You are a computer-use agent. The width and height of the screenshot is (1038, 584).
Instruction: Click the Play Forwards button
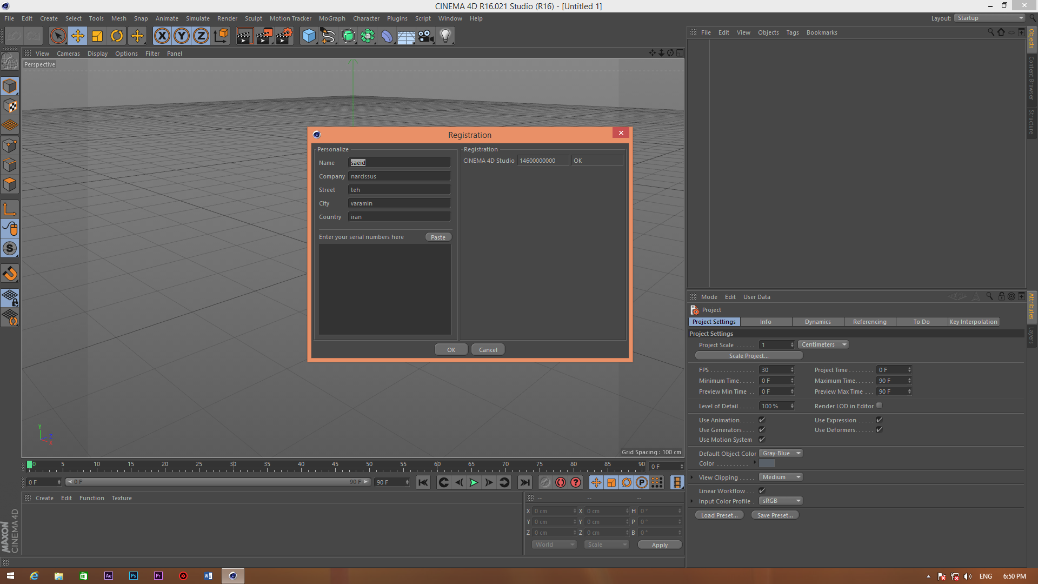(474, 482)
